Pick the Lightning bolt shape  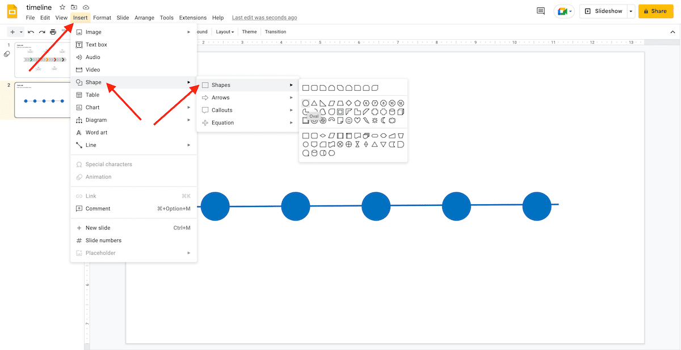coord(366,120)
